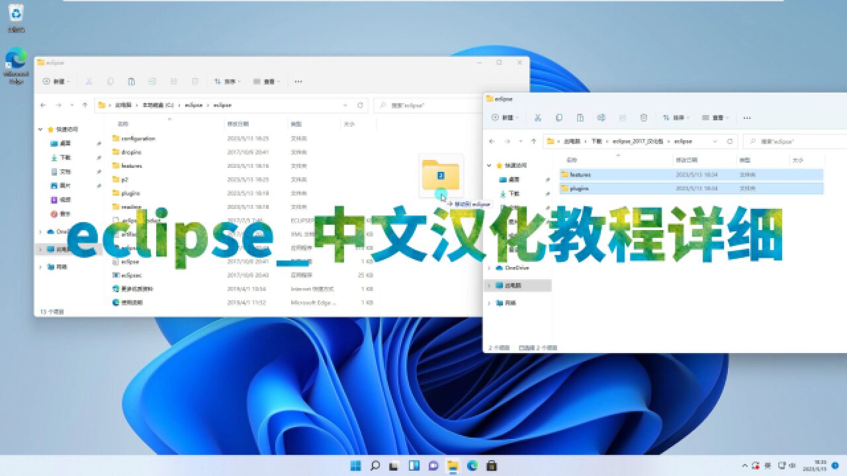
Task: Click the New button in right eclipse window
Action: tap(506, 118)
